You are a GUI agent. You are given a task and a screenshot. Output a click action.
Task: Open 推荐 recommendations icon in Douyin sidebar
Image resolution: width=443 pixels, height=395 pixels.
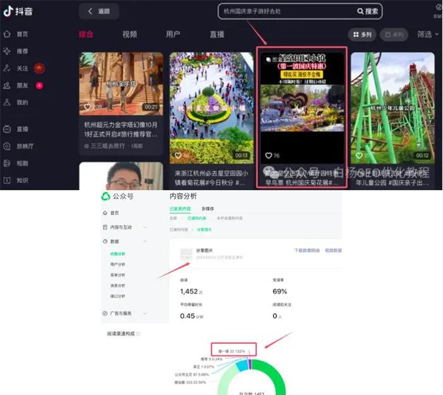(x=7, y=51)
